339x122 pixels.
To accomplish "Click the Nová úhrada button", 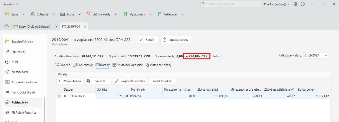I will click(70, 81).
